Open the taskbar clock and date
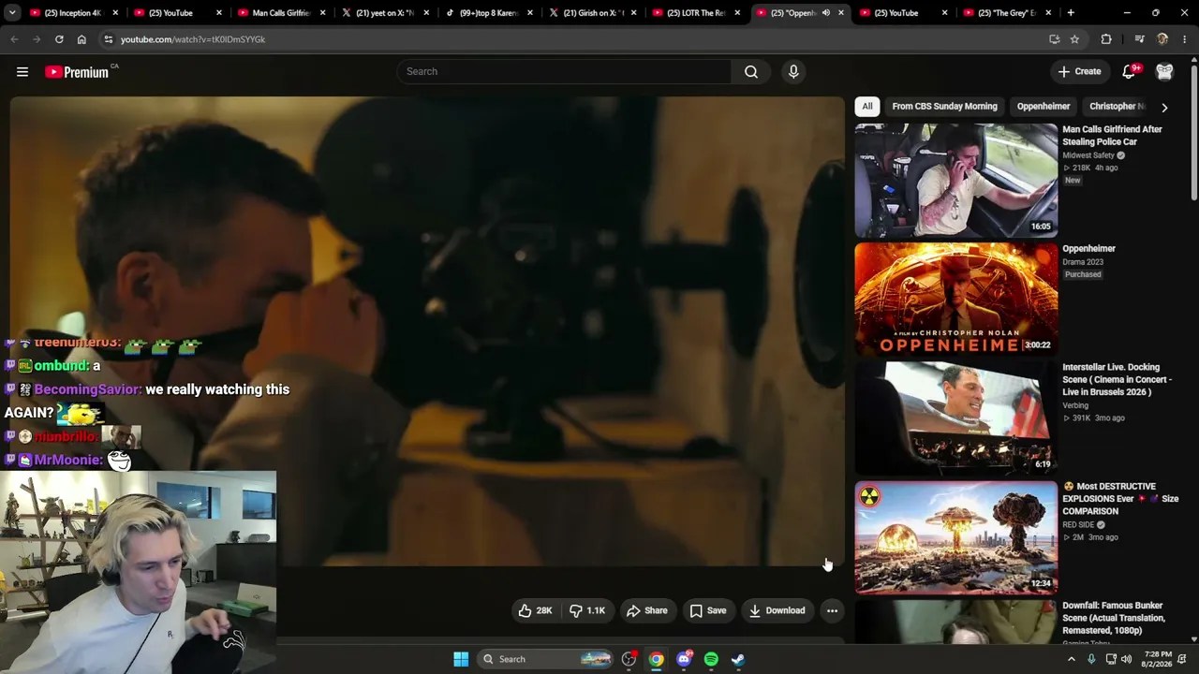Viewport: 1199px width, 674px height. (x=1158, y=659)
